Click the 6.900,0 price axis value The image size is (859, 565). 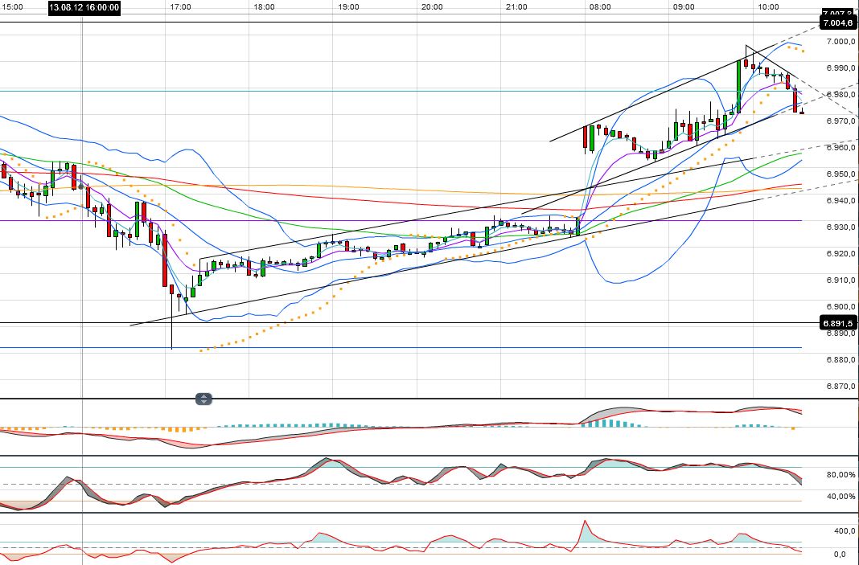841,306
